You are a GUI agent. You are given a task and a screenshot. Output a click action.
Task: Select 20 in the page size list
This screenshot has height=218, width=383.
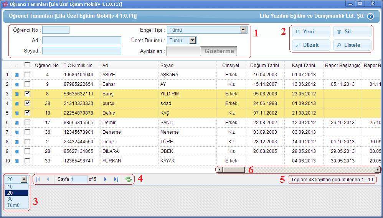[x=17, y=193]
